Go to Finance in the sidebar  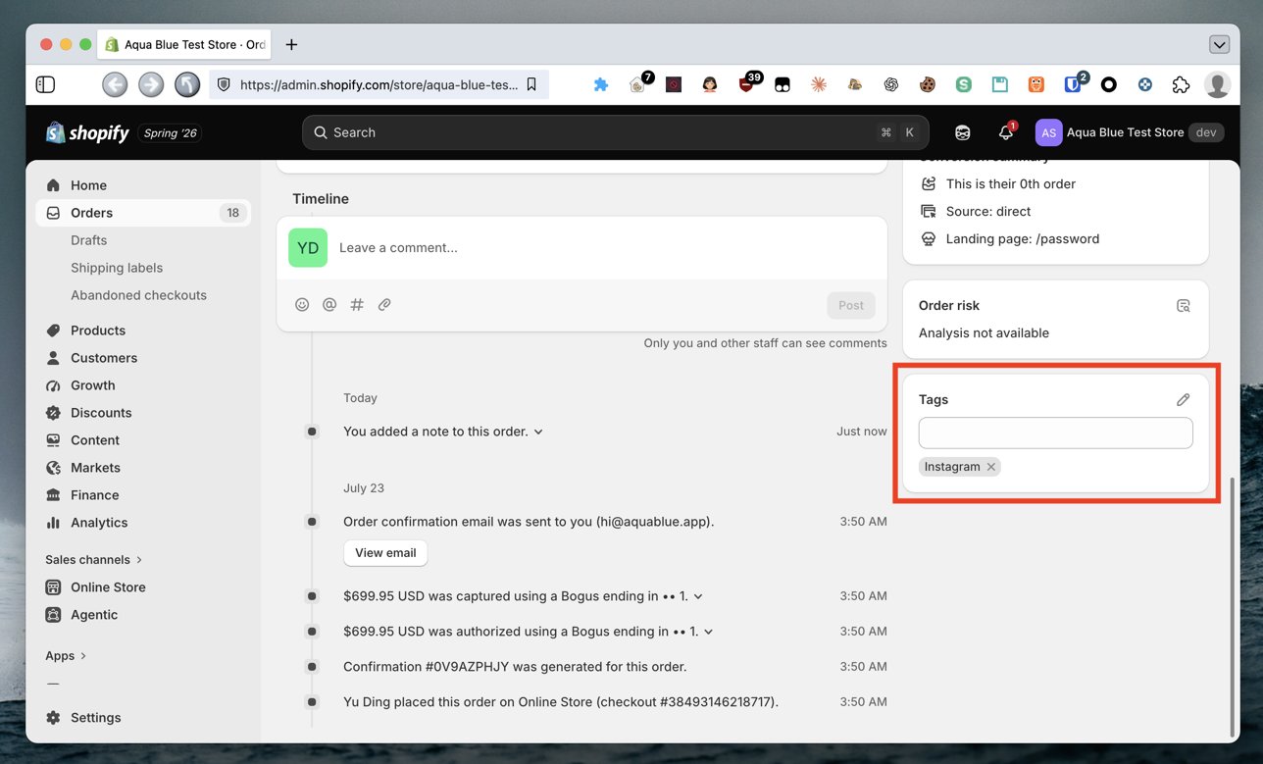(x=143, y=495)
